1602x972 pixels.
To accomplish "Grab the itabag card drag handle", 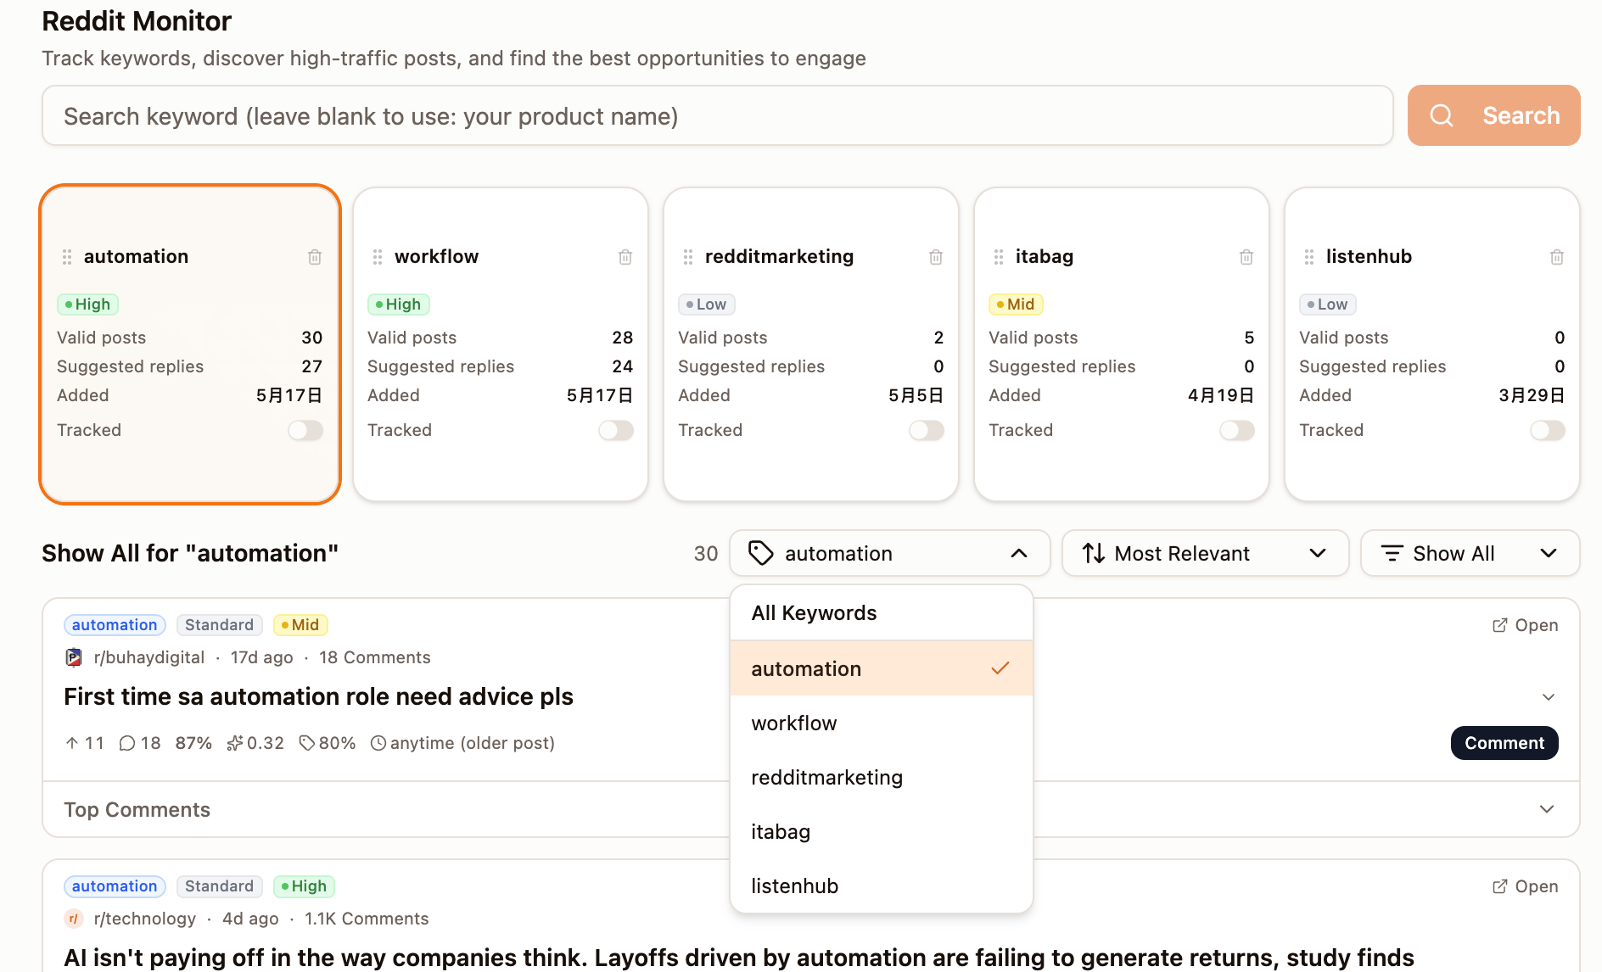I will click(999, 257).
